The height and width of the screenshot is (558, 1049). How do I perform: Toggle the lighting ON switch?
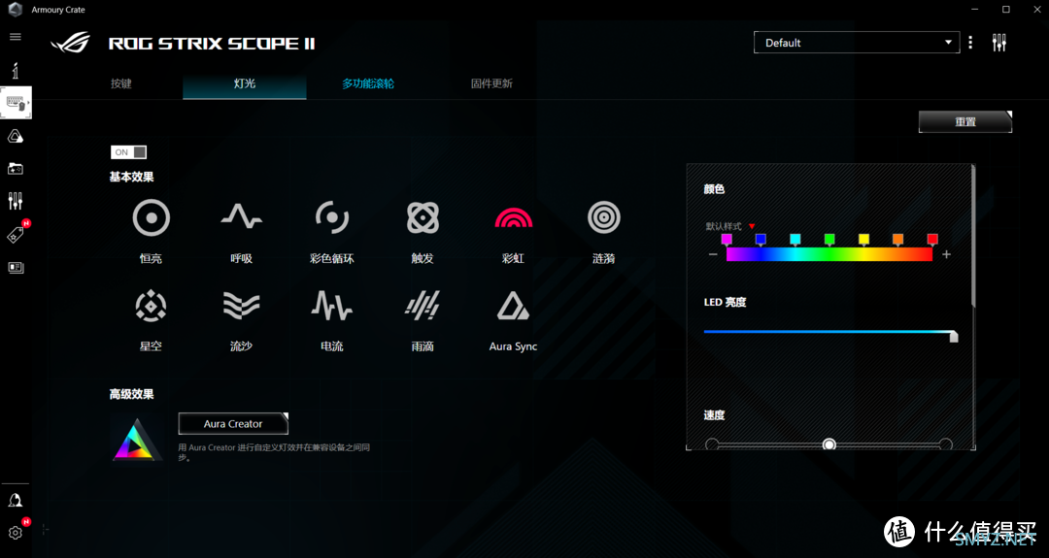(128, 152)
